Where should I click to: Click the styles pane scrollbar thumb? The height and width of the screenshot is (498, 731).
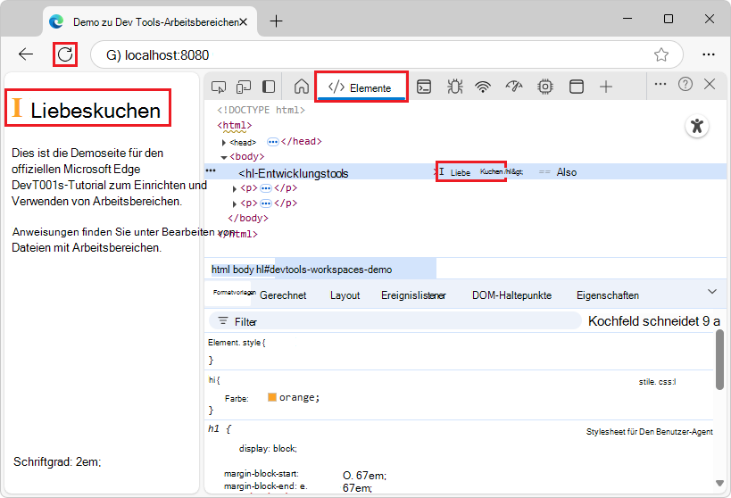719,360
